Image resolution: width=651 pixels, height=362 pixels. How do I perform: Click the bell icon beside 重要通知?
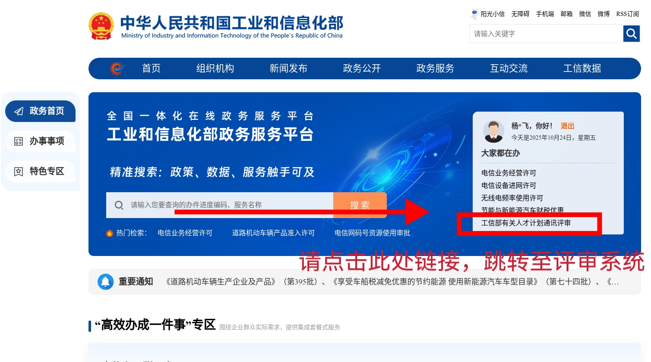click(x=105, y=282)
